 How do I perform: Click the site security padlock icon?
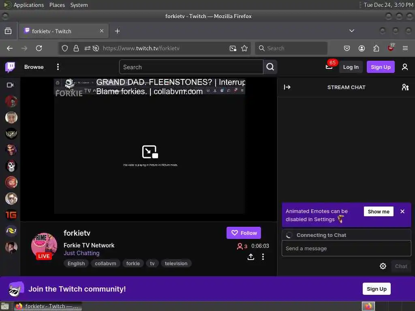pos(76,48)
